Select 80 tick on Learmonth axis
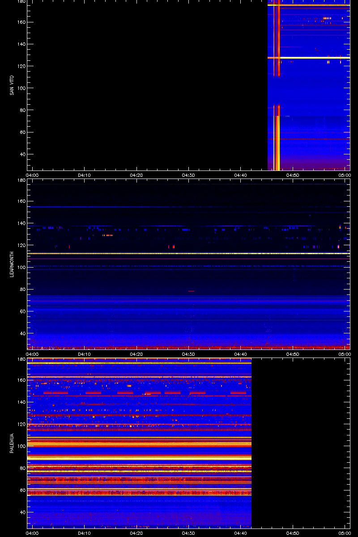 pos(22,289)
